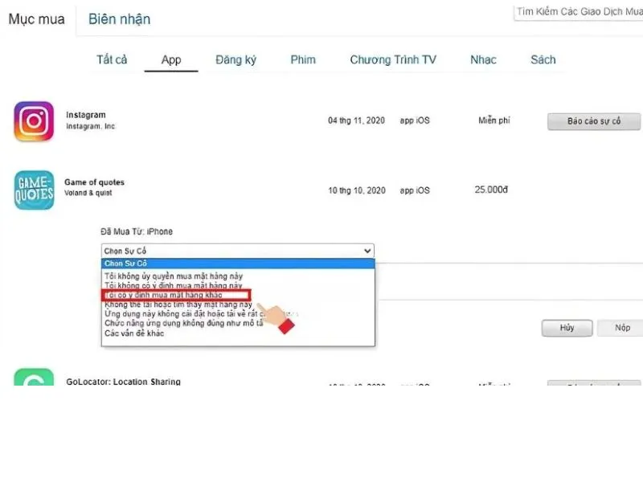
Task: Switch to the Phim filter tab
Action: click(303, 59)
